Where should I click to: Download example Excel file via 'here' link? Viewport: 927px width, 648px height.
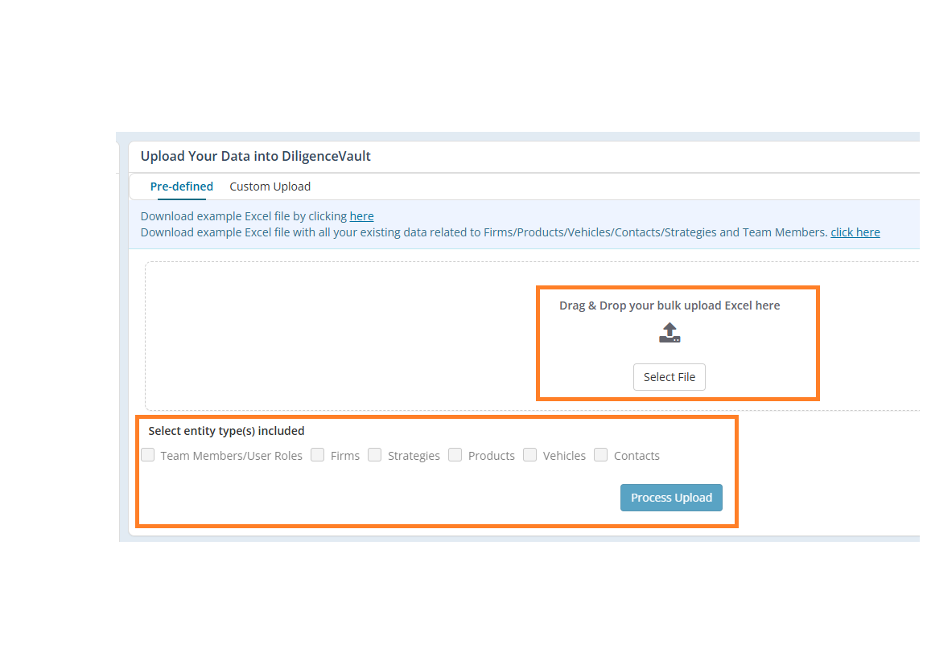click(x=362, y=216)
